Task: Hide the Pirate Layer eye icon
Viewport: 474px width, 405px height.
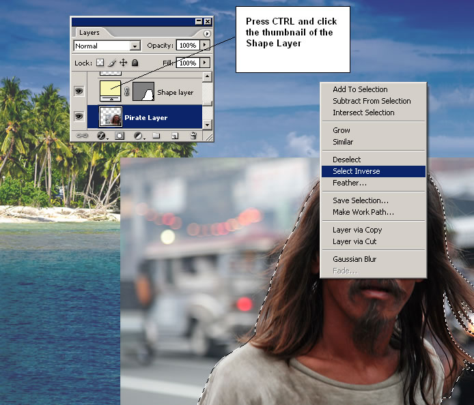Action: [79, 116]
